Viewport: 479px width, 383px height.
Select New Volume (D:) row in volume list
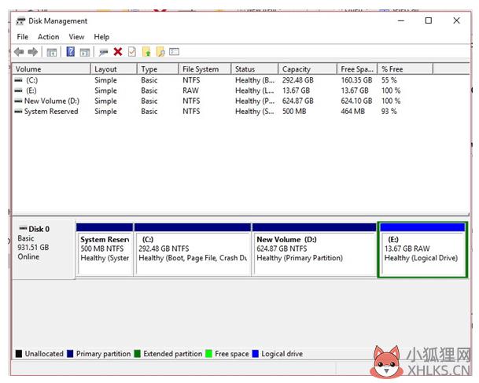51,101
